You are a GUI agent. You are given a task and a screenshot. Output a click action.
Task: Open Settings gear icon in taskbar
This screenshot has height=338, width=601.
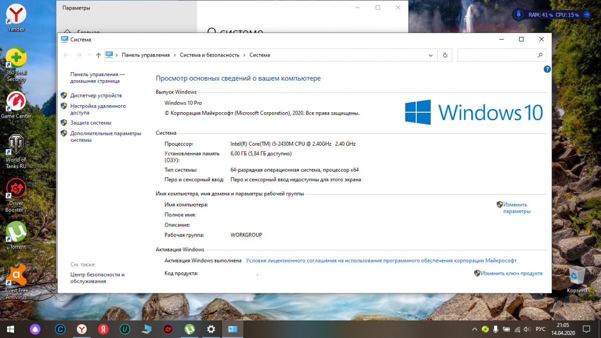[211, 329]
